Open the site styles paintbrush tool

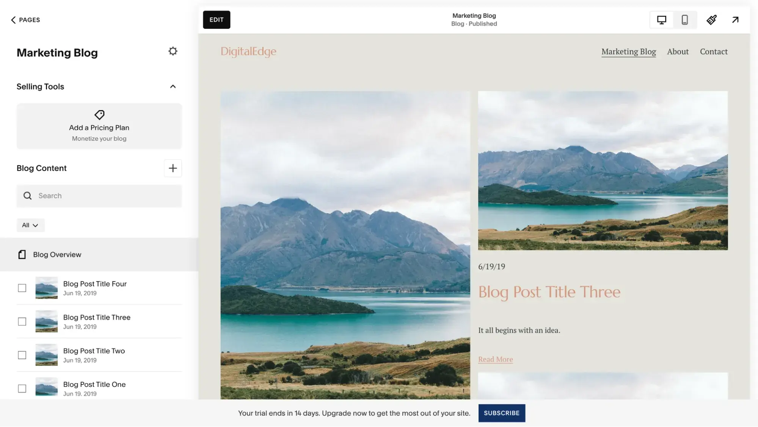coord(711,20)
